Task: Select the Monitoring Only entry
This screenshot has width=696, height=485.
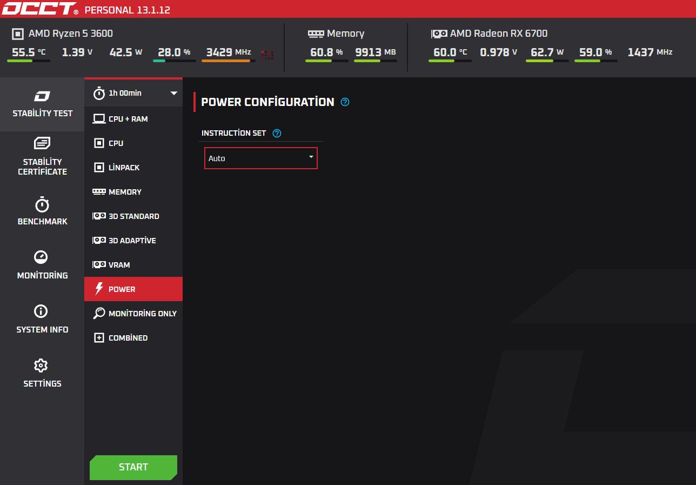Action: point(133,314)
